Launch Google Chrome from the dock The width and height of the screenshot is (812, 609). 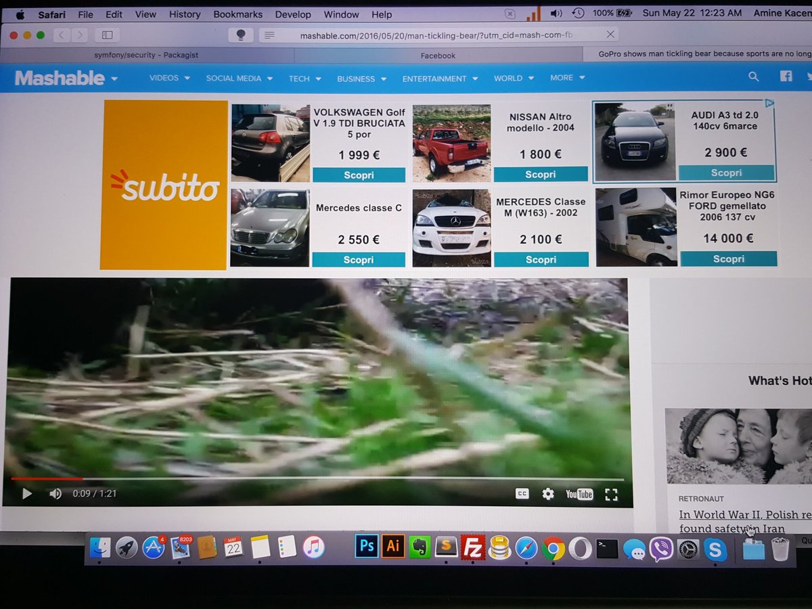tap(554, 548)
